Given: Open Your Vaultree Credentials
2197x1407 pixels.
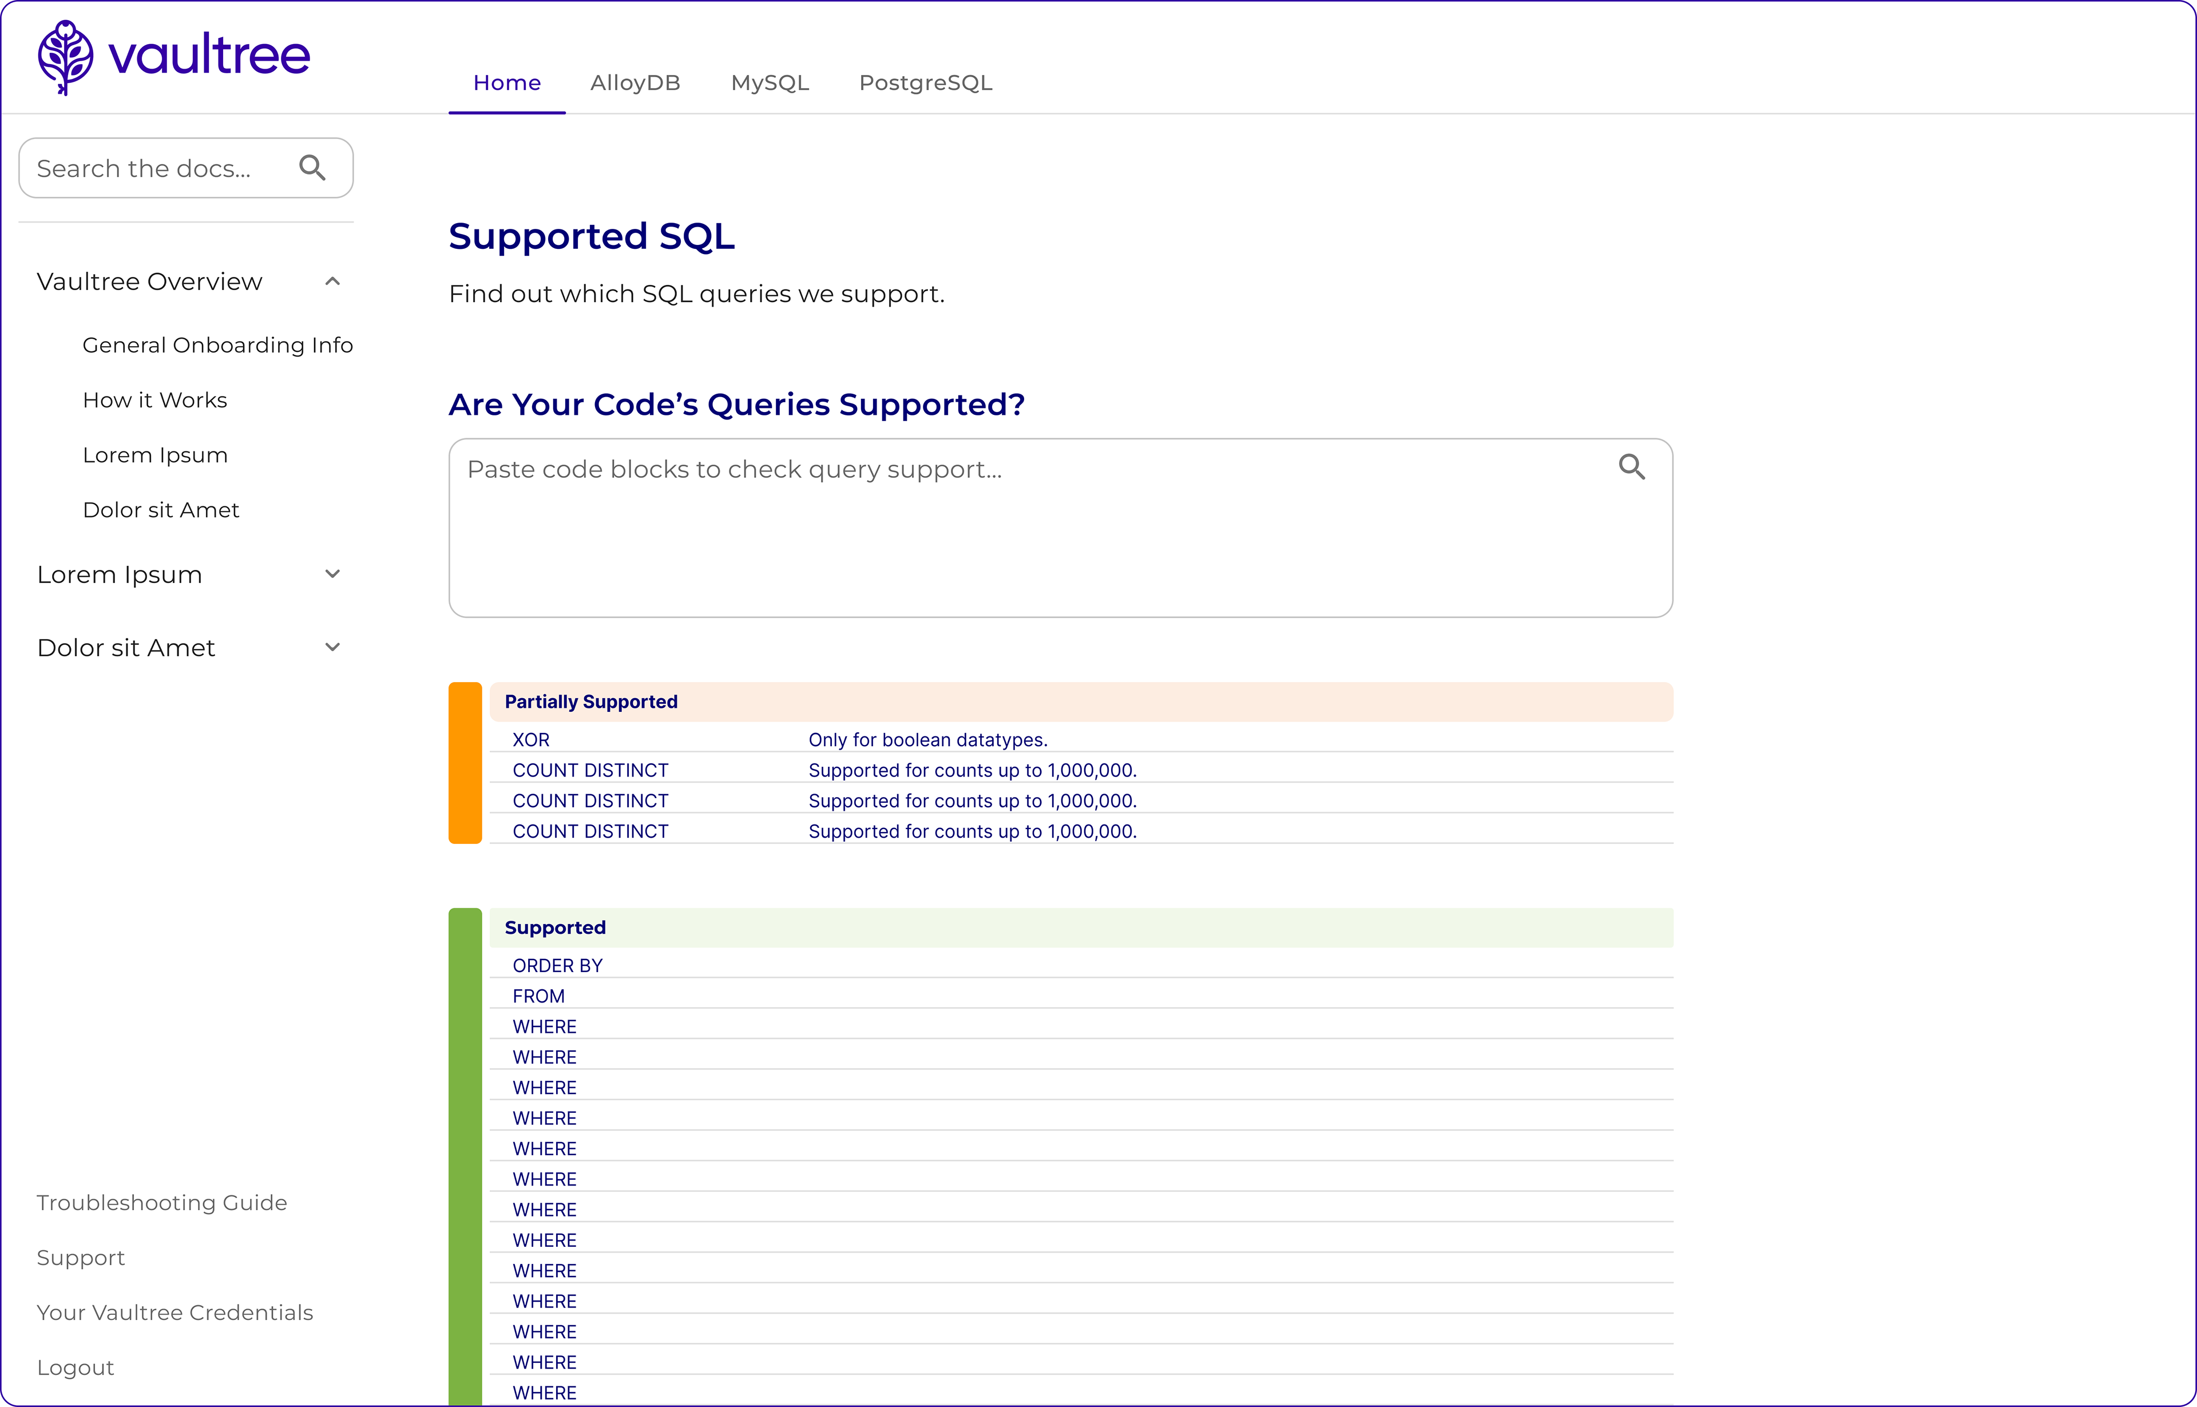Looking at the screenshot, I should point(175,1313).
